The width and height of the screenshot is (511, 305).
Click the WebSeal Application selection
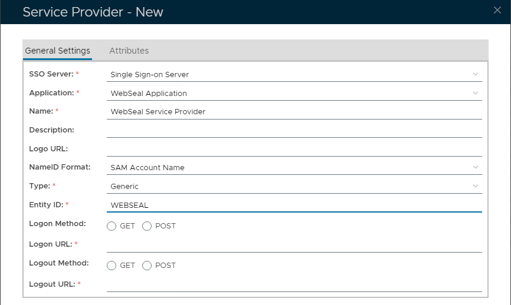(x=149, y=93)
